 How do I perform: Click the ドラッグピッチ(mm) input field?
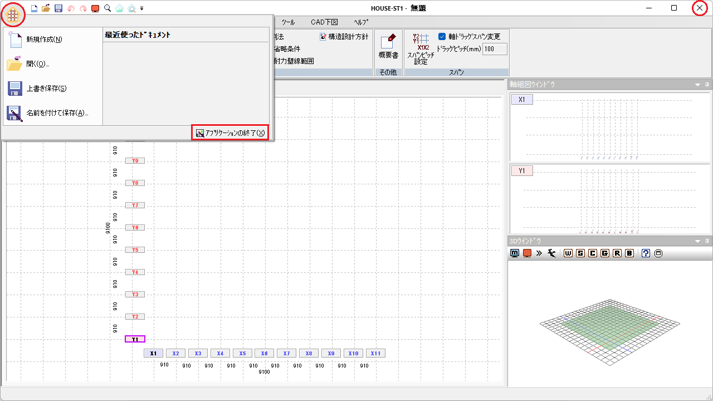click(x=494, y=49)
